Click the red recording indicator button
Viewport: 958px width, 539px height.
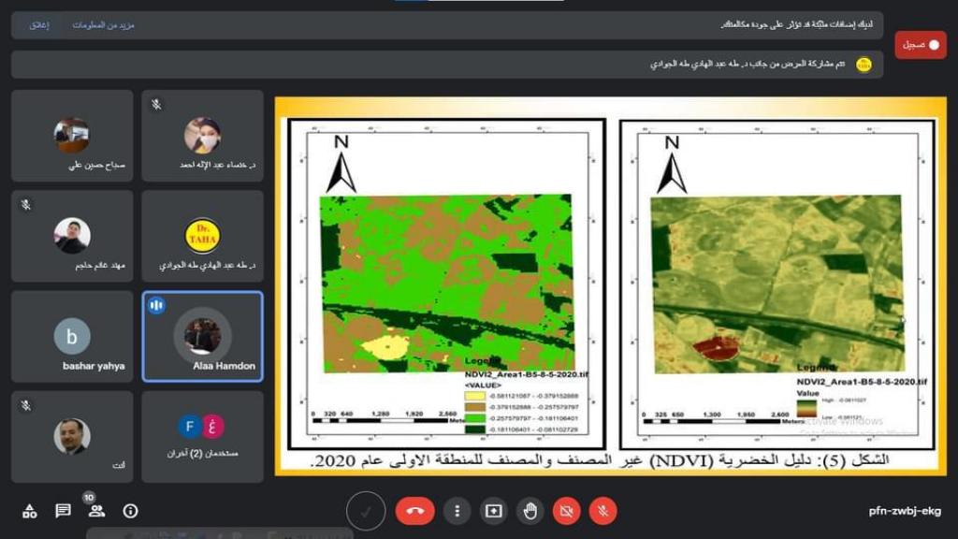pos(921,45)
